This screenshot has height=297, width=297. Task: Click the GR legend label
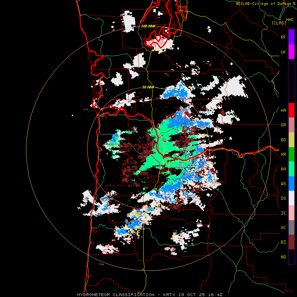283,125
